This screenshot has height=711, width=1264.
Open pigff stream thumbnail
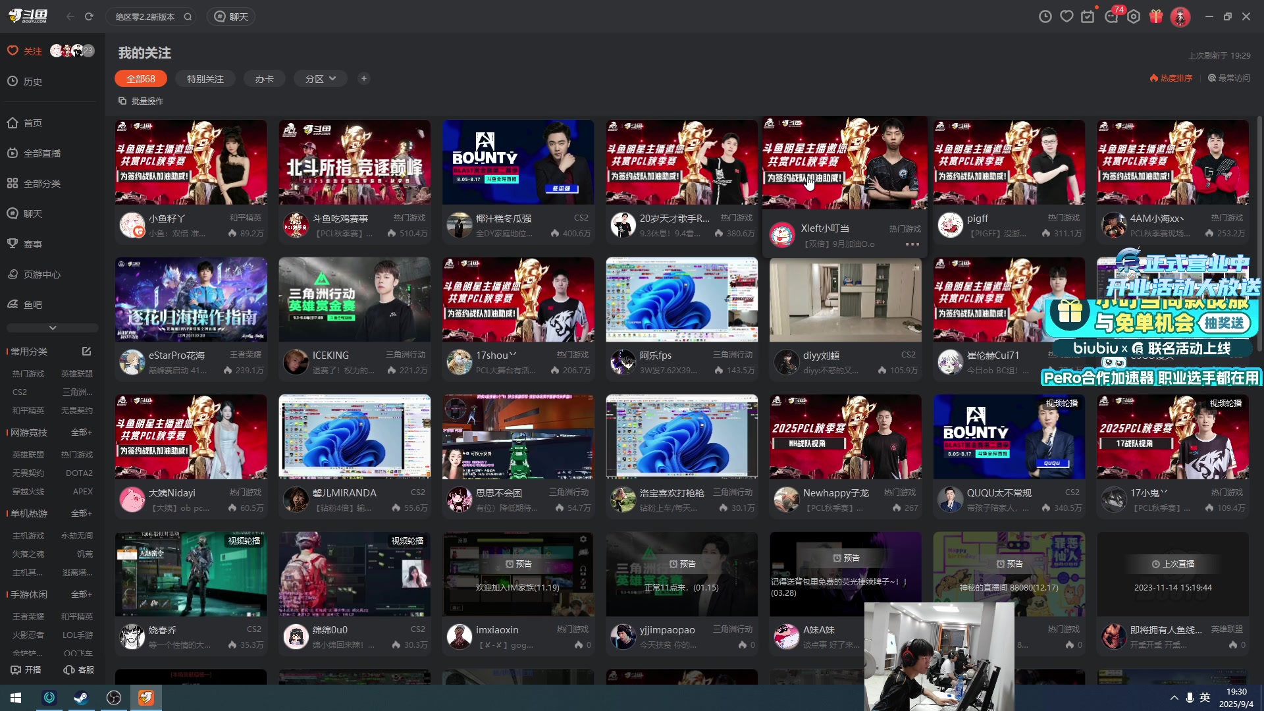pos(1009,162)
